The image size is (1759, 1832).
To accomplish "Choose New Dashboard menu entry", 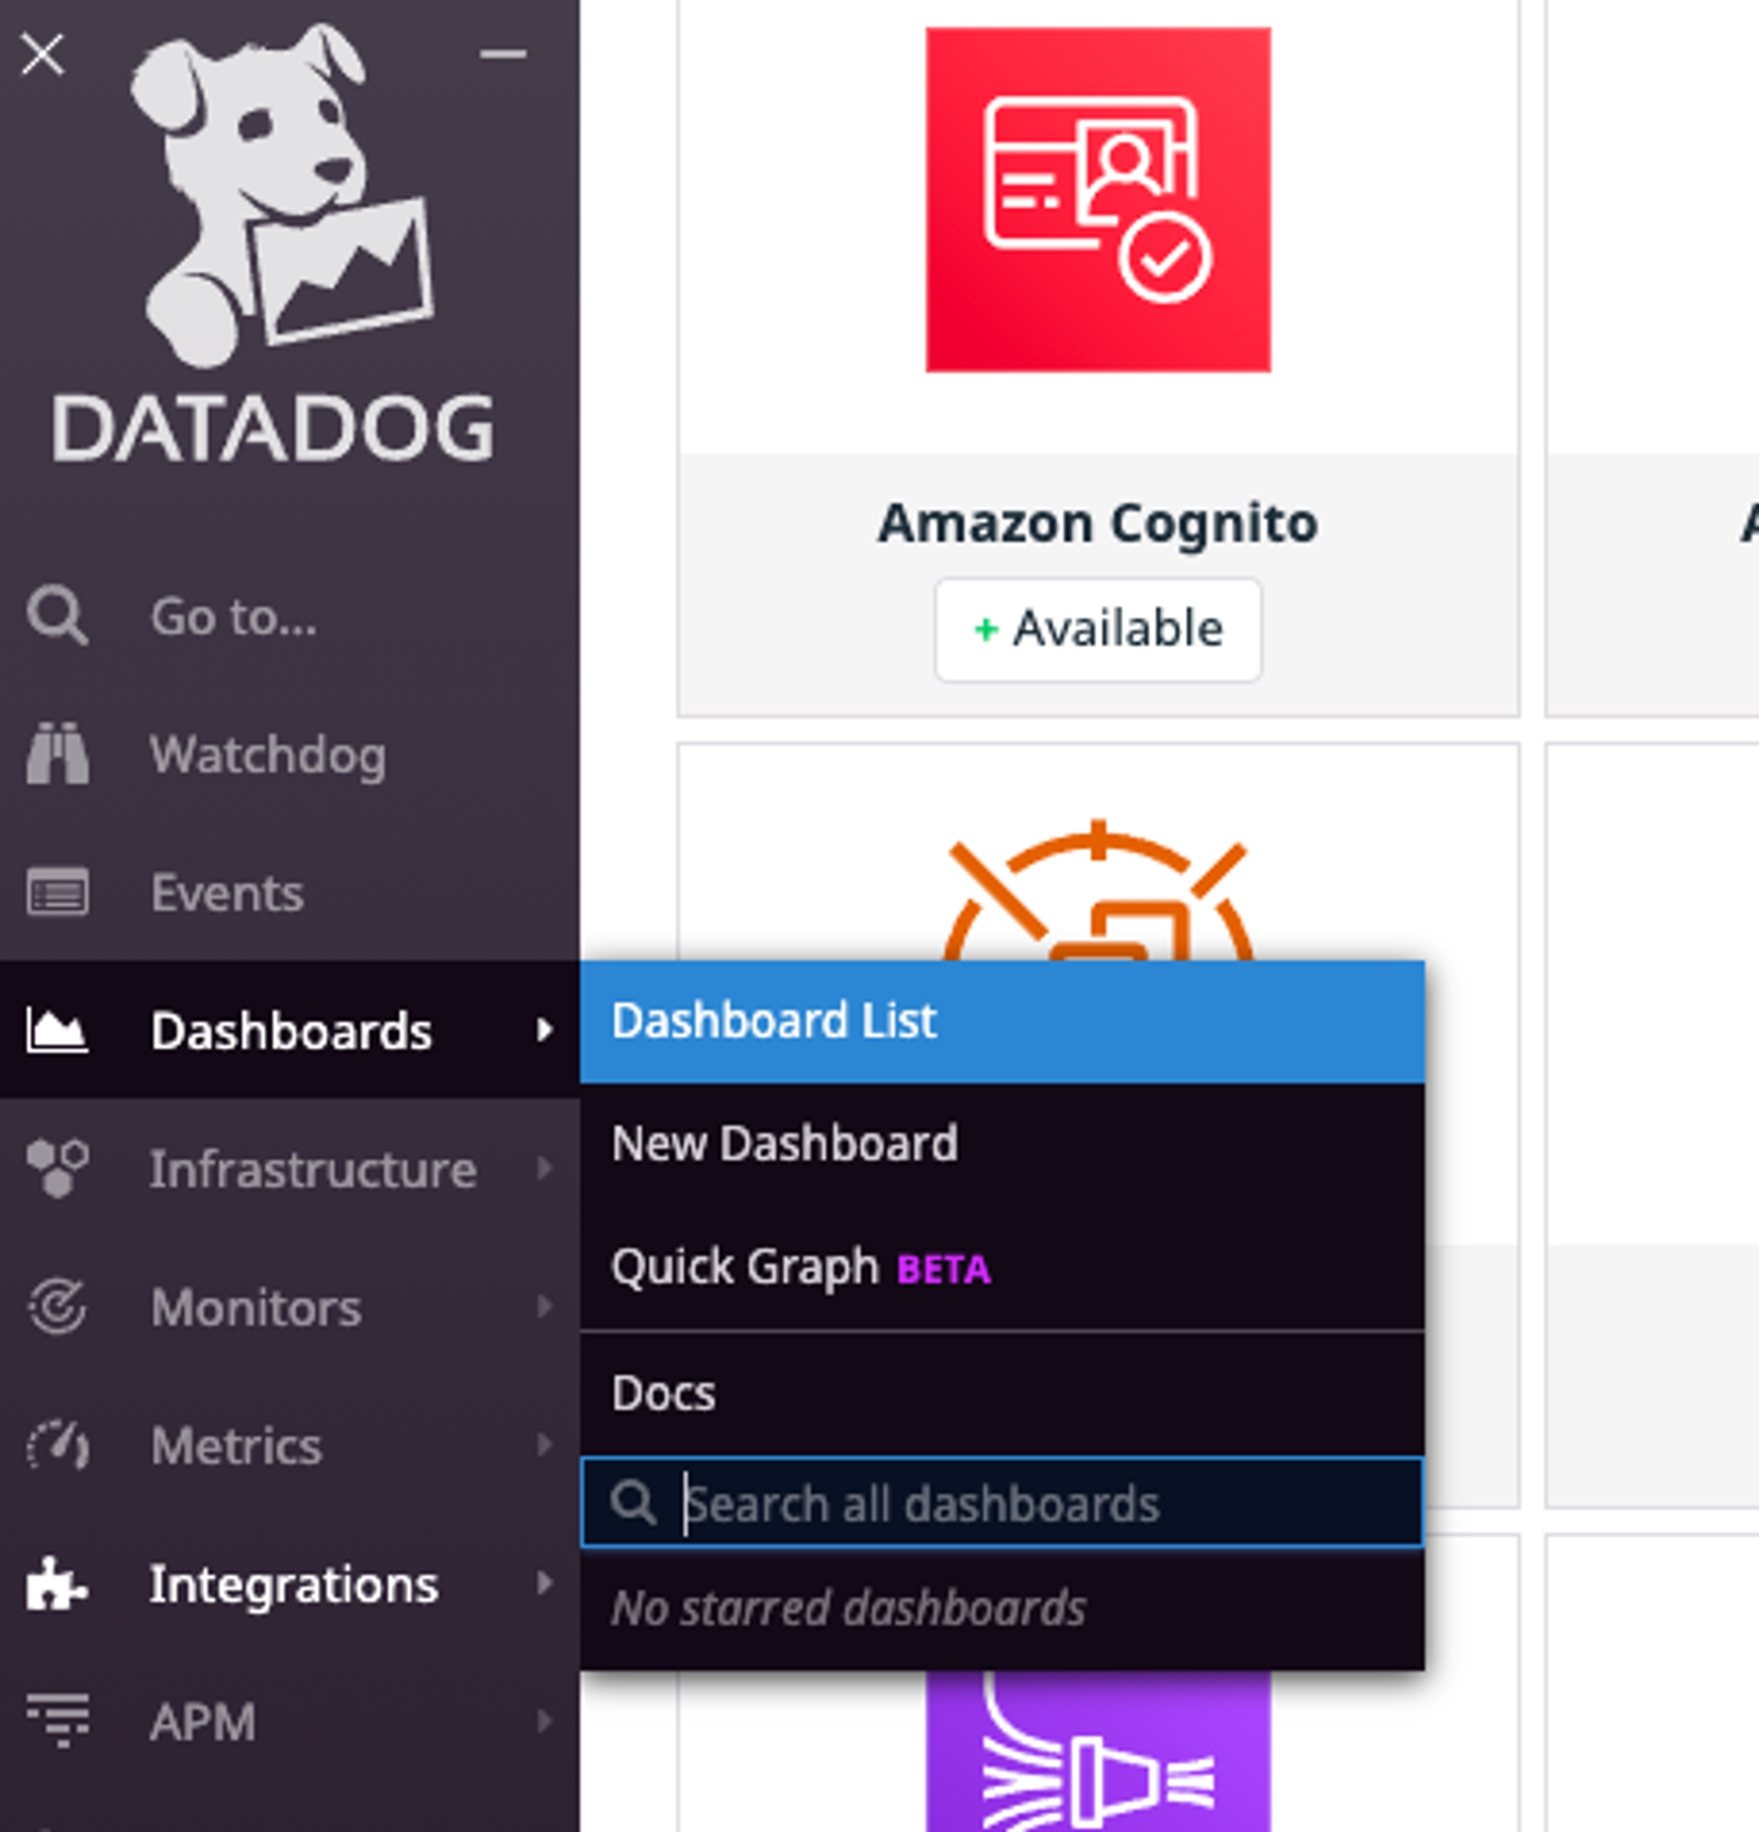I will (785, 1143).
